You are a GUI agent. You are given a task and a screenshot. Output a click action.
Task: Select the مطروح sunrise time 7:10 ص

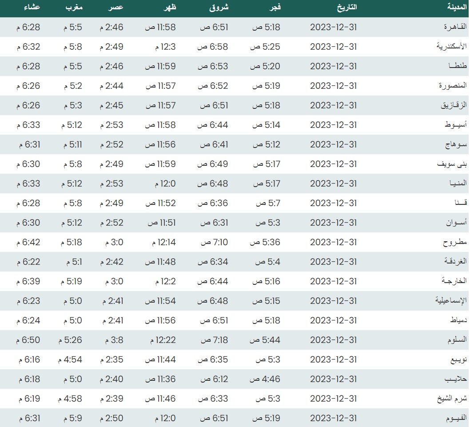click(x=214, y=243)
